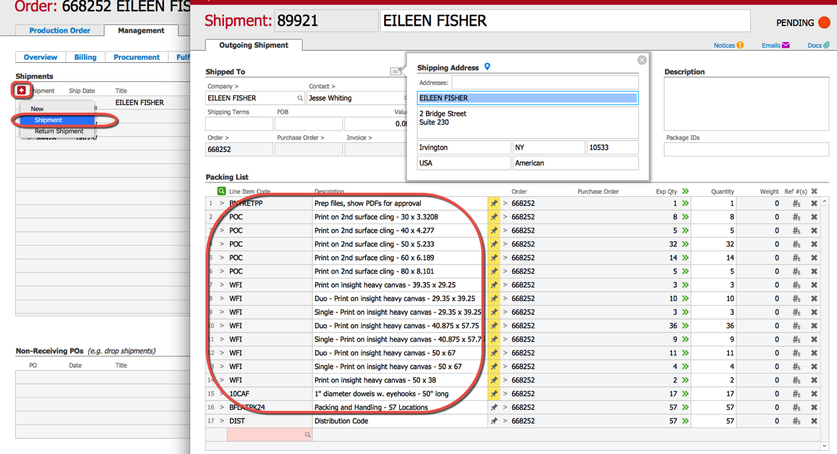837x454 pixels.
Task: Click the Description text area
Action: click(746, 104)
